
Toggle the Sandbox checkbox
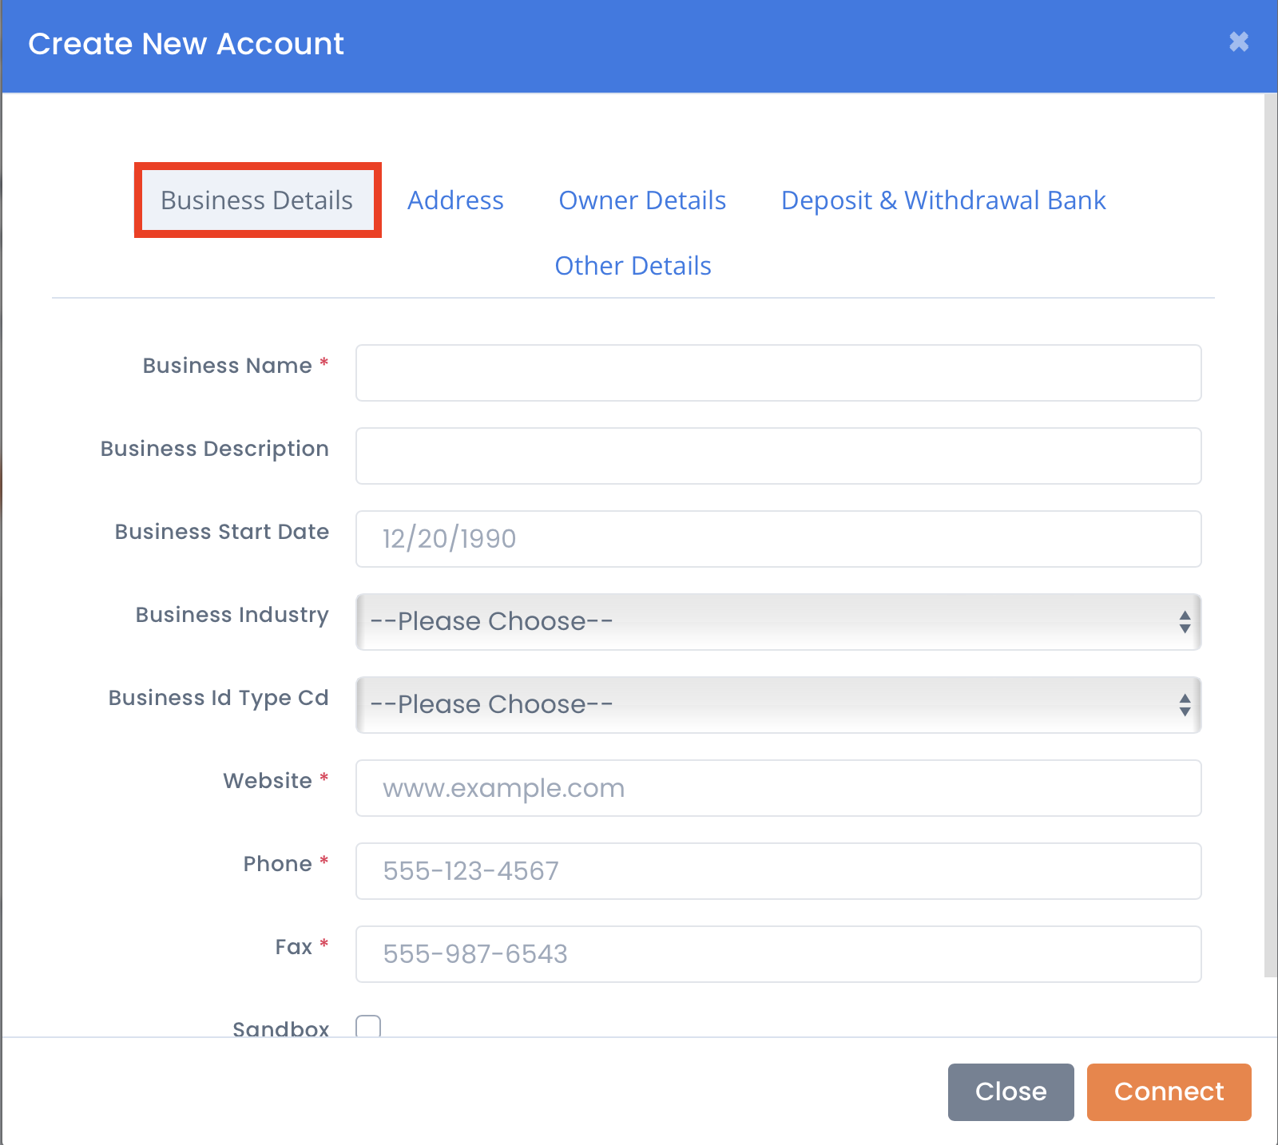[368, 1026]
